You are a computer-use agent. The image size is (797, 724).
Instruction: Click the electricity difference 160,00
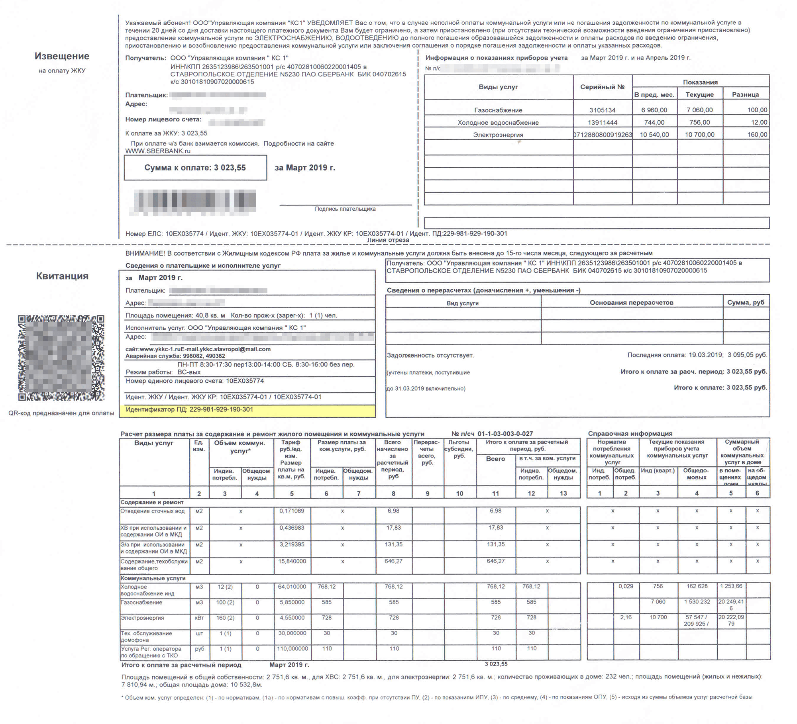tap(757, 135)
